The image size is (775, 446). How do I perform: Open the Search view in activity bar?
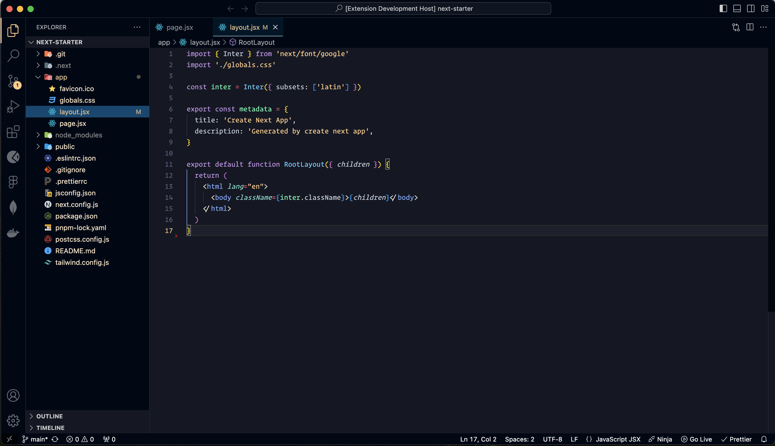pyautogui.click(x=13, y=56)
